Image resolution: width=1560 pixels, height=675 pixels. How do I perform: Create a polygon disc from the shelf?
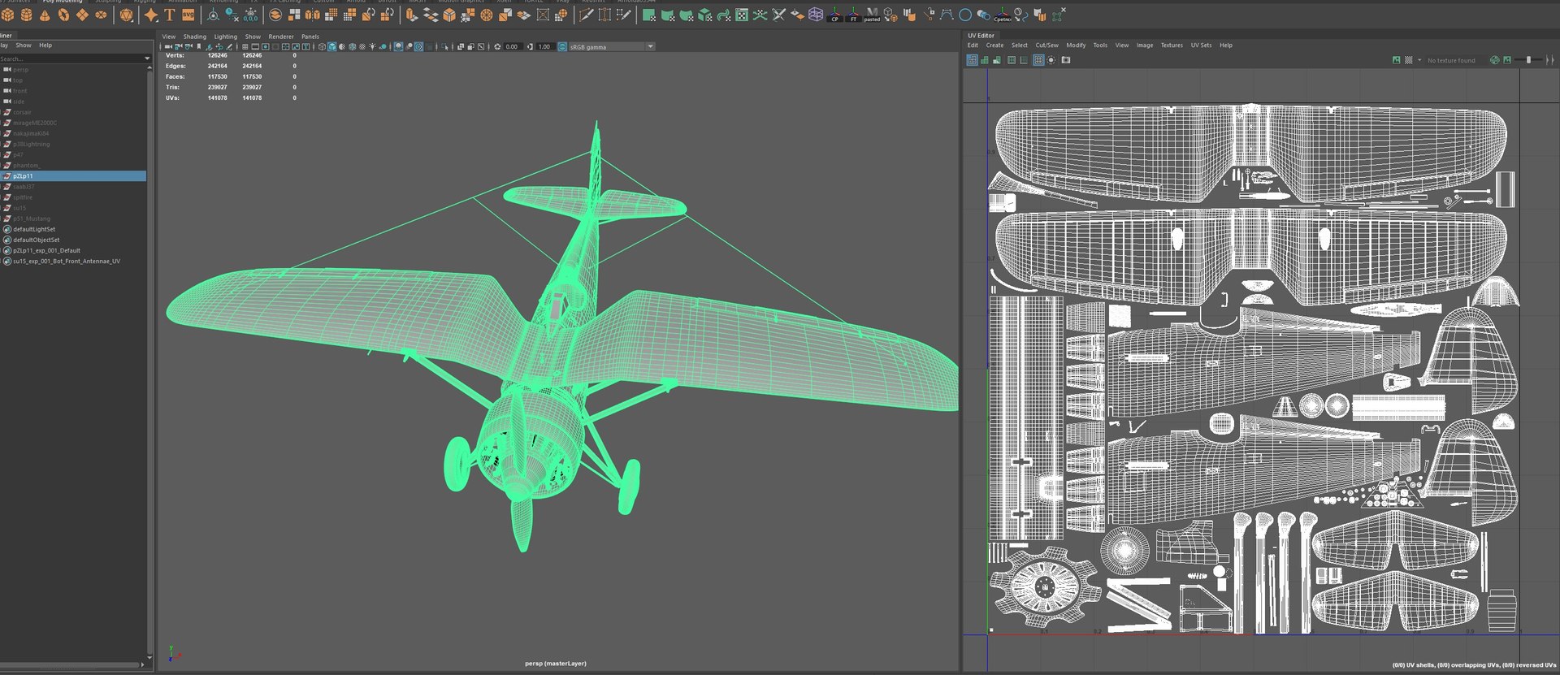coord(101,15)
